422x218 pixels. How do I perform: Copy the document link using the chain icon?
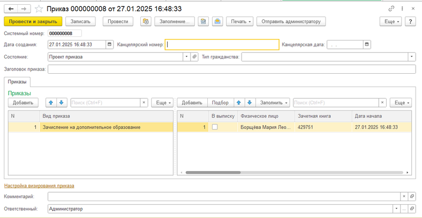[x=391, y=9]
